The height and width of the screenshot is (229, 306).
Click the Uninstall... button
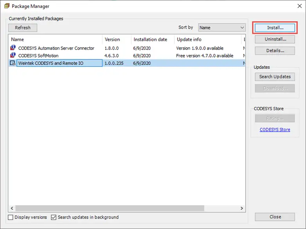(x=275, y=39)
